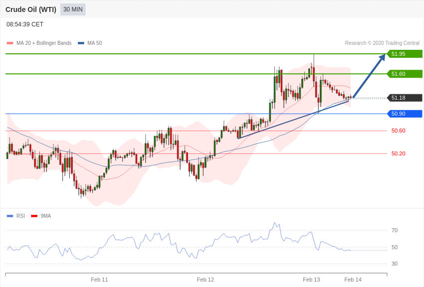Click the Feb 13 date label
This screenshot has width=424, height=287.
(x=311, y=280)
